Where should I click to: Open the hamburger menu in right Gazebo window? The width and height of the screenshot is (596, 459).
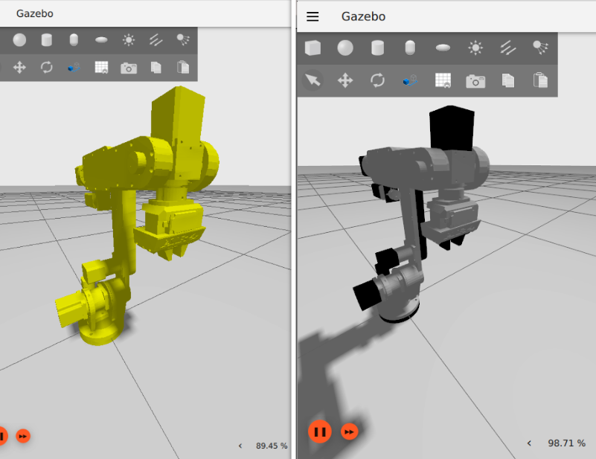pyautogui.click(x=313, y=16)
